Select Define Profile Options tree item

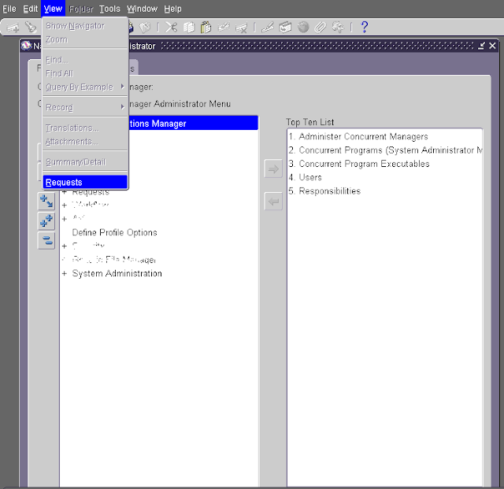coord(114,232)
